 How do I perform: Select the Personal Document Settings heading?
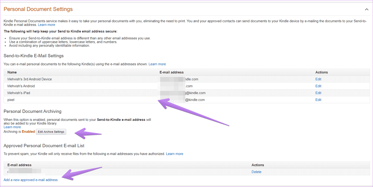point(38,9)
